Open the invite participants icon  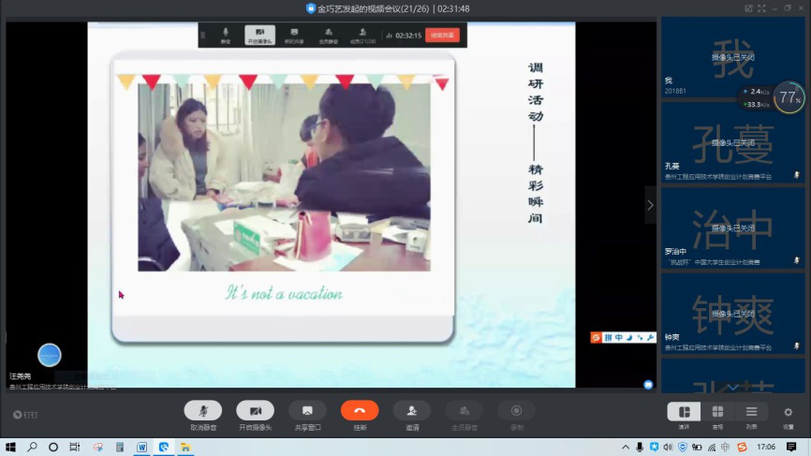(x=412, y=411)
